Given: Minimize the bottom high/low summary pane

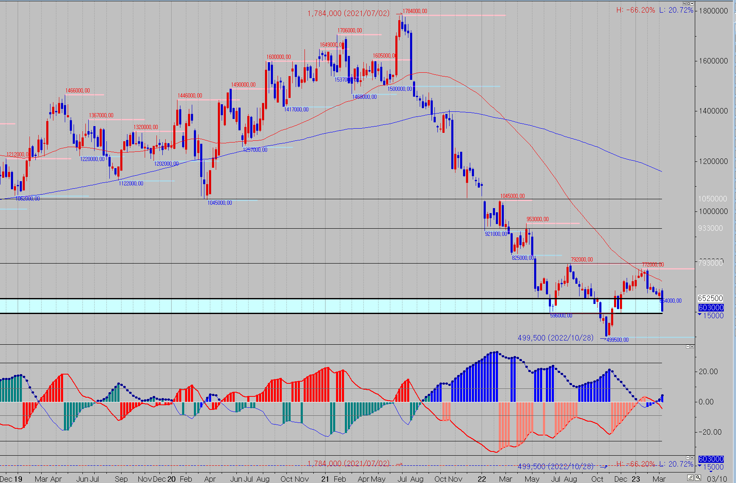Looking at the screenshot, I should point(688,457).
